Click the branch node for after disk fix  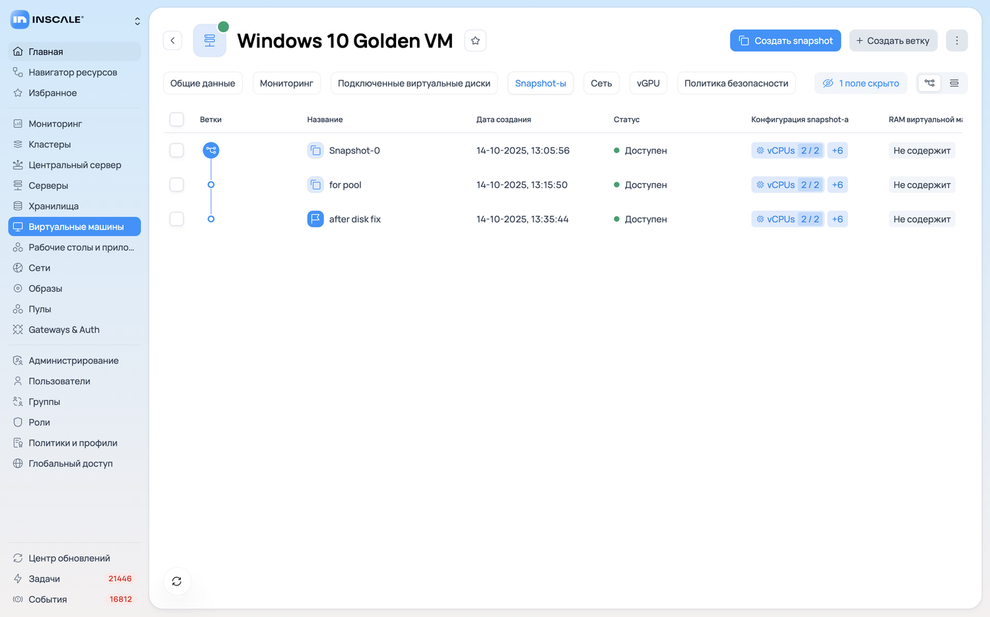point(211,219)
